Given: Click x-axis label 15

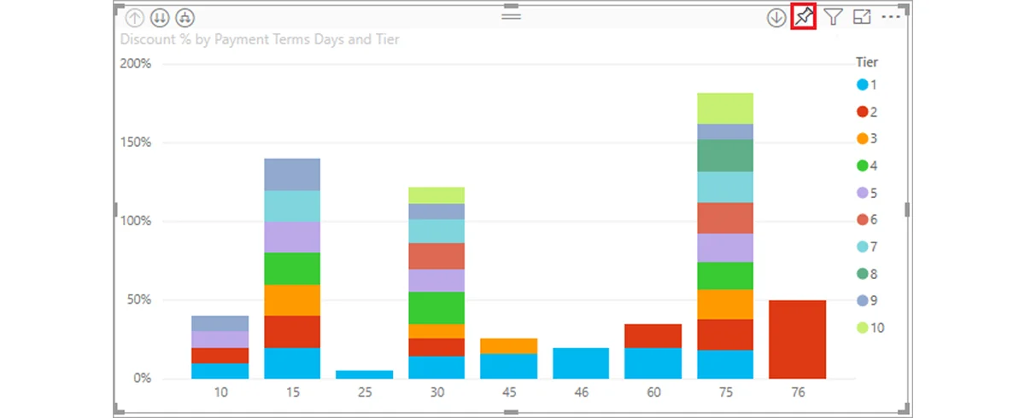Looking at the screenshot, I should point(292,394).
